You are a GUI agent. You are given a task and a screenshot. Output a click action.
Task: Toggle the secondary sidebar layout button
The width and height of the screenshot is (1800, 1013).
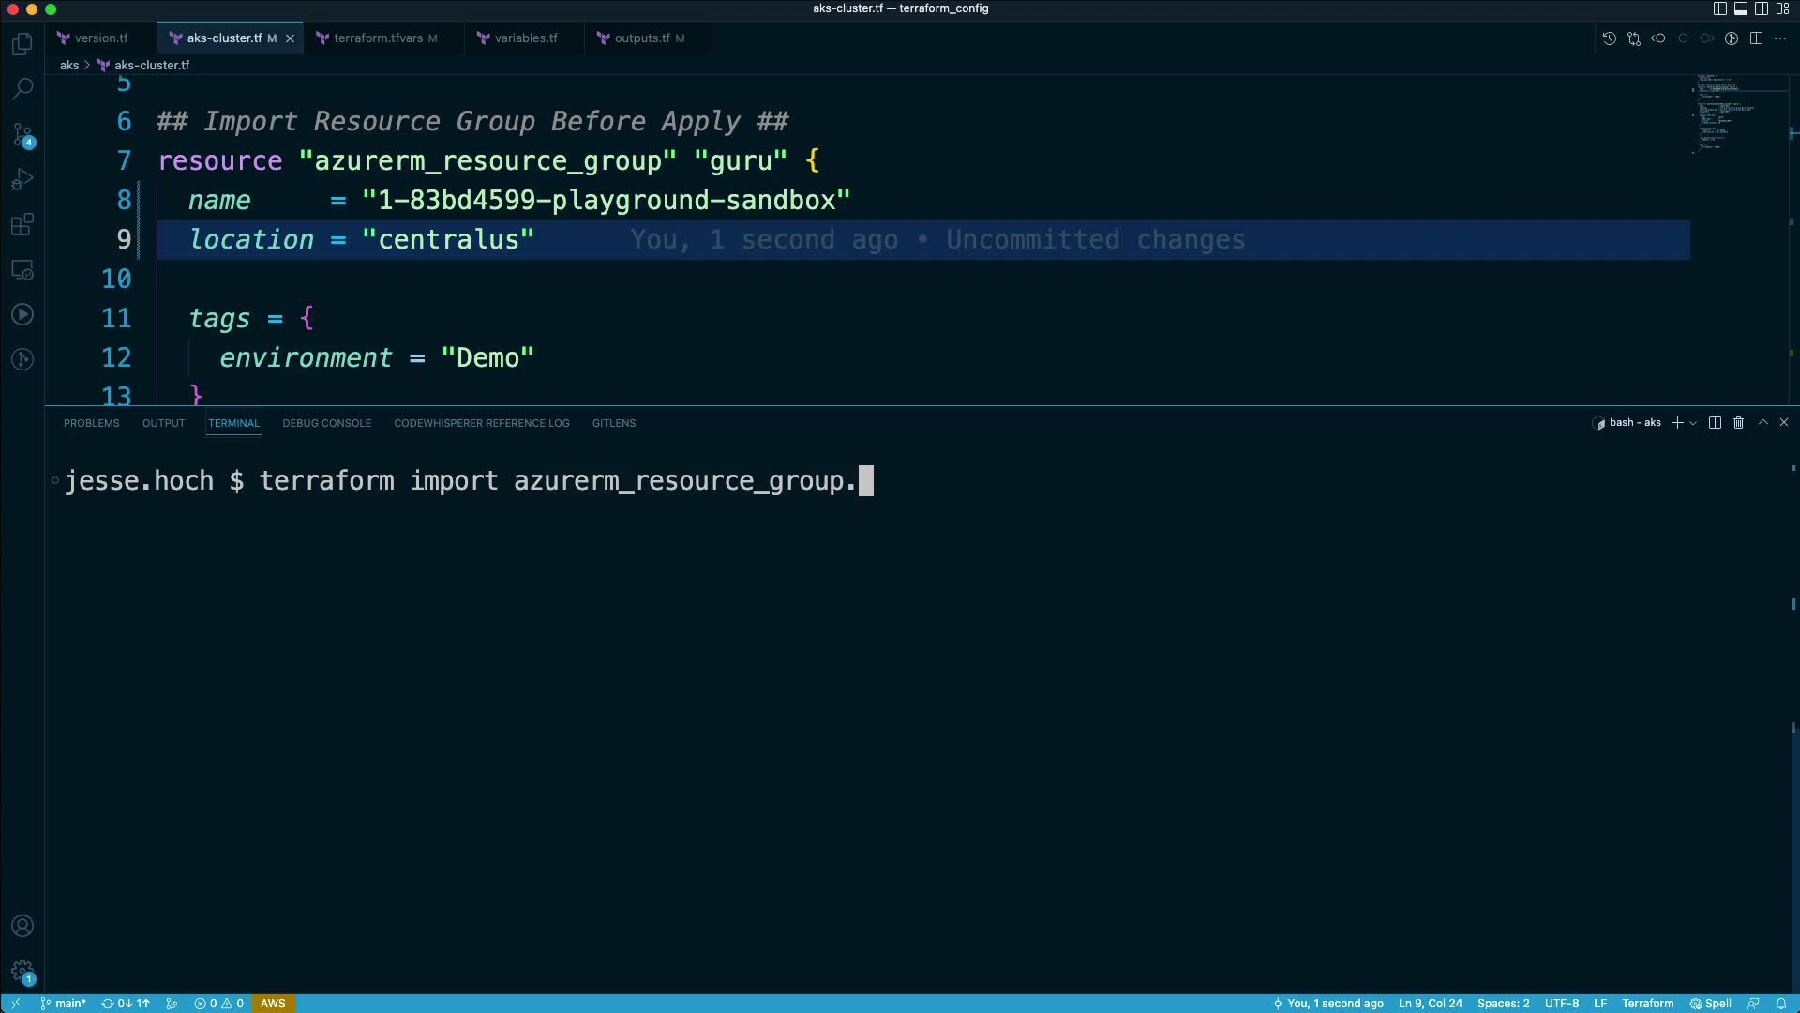coord(1762,8)
